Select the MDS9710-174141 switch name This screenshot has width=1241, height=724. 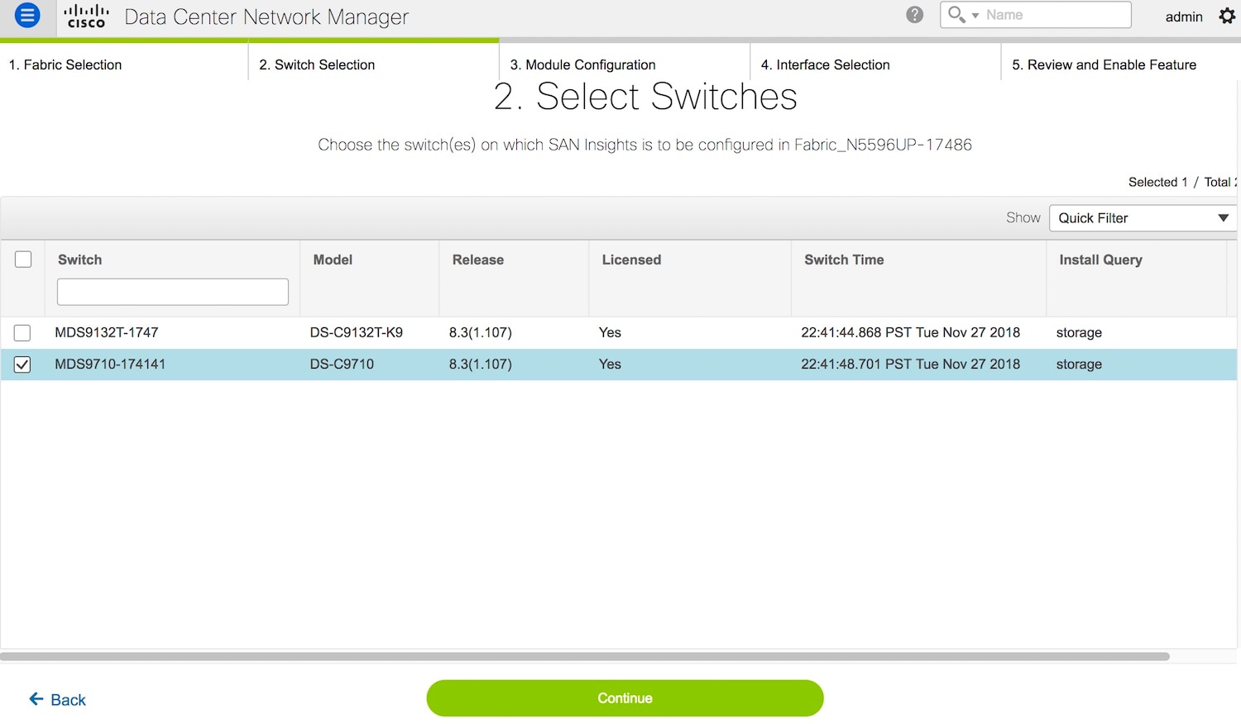click(110, 364)
